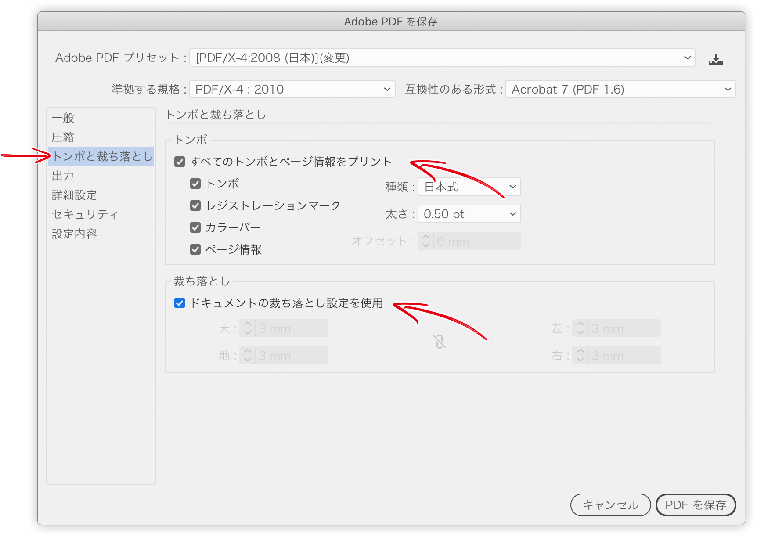Open the 準拠する規格 dropdown
The height and width of the screenshot is (537, 757).
click(x=292, y=89)
